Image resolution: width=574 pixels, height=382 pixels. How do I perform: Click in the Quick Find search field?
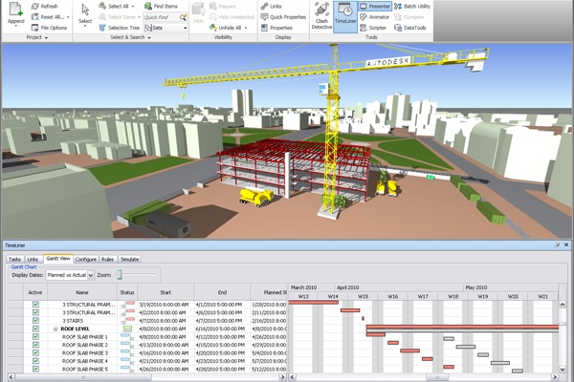click(162, 17)
